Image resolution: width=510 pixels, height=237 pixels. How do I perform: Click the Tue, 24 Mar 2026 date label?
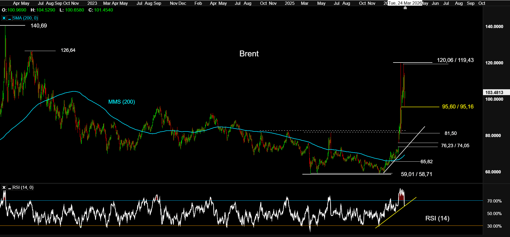[x=405, y=3]
